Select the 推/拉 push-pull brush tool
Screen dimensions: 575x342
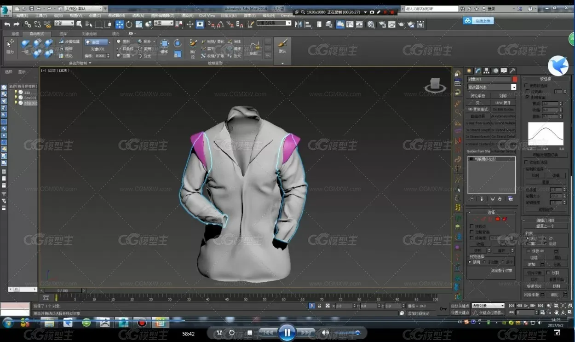(x=193, y=47)
